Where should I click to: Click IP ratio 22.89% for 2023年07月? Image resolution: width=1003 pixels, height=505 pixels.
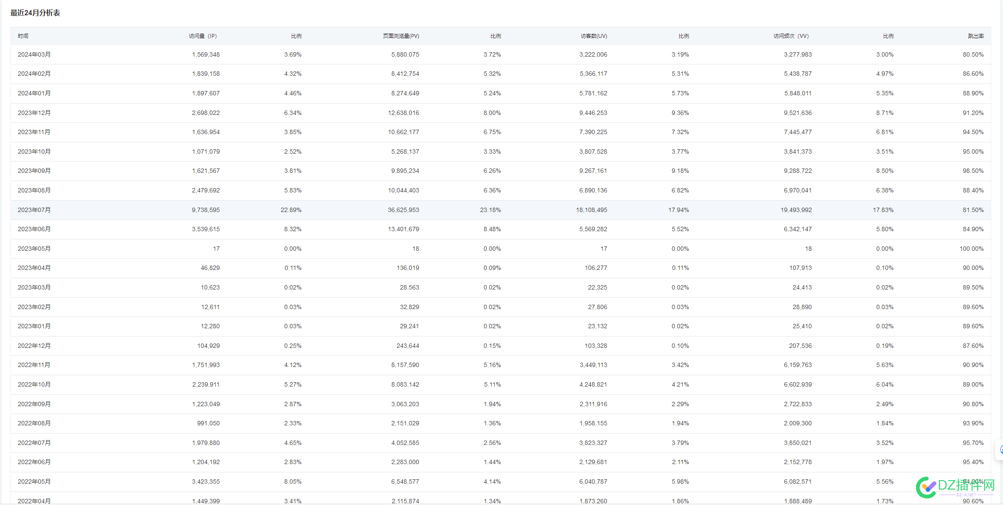point(291,210)
